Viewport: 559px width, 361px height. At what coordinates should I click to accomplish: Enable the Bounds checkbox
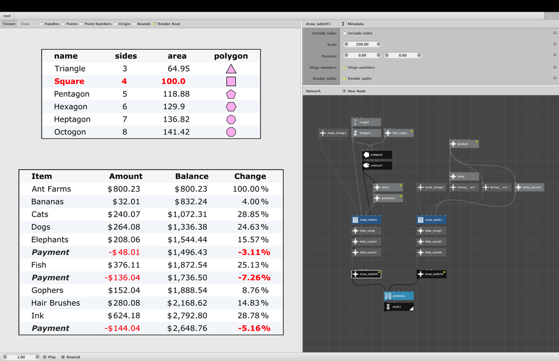(134, 24)
